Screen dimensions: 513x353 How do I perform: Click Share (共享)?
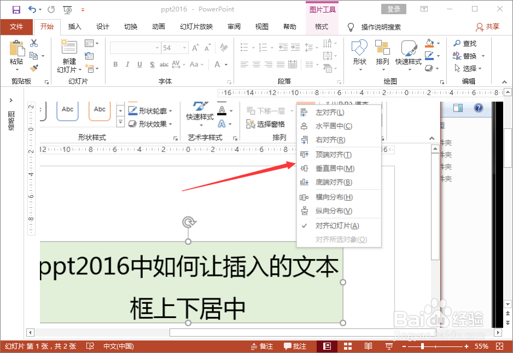coord(488,27)
